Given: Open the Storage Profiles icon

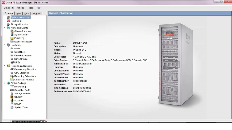Looking at the screenshot, I should [x=12, y=94].
